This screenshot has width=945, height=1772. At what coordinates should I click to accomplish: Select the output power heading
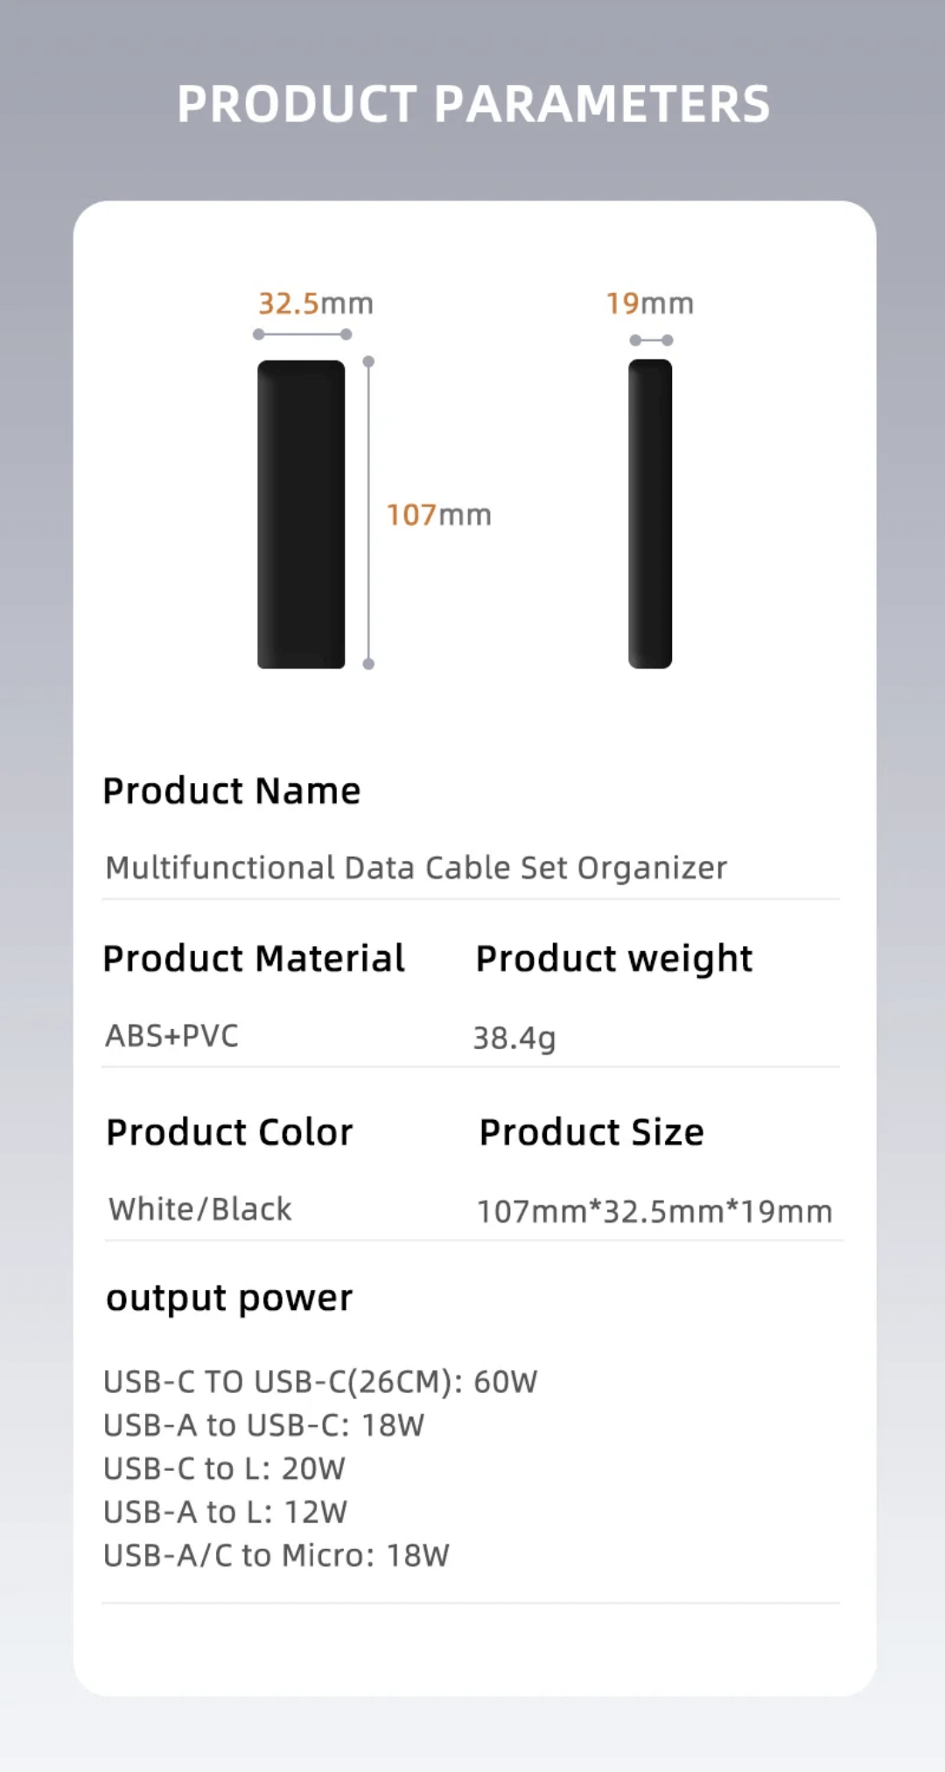point(229,1298)
